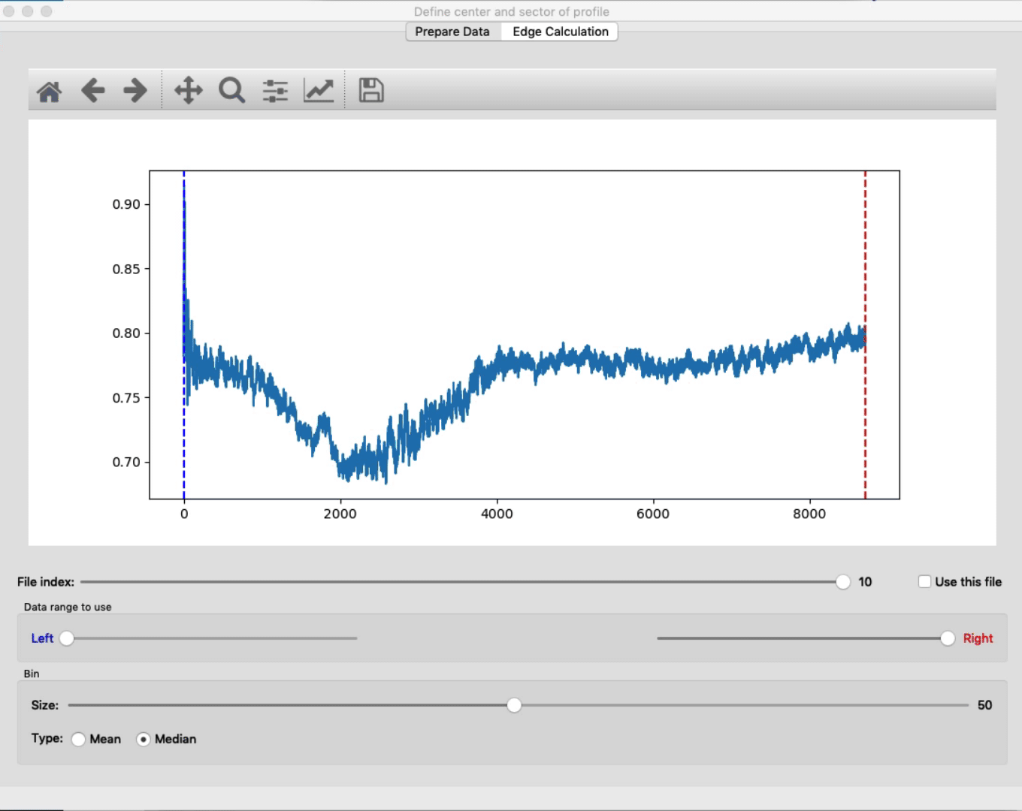Activate the Pan axes tool
This screenshot has width=1022, height=811.
click(x=189, y=91)
